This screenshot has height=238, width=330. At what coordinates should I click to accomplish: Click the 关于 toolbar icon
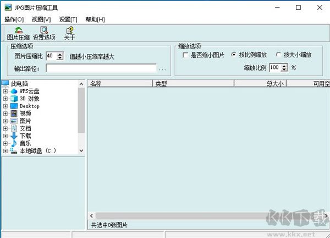pos(70,30)
